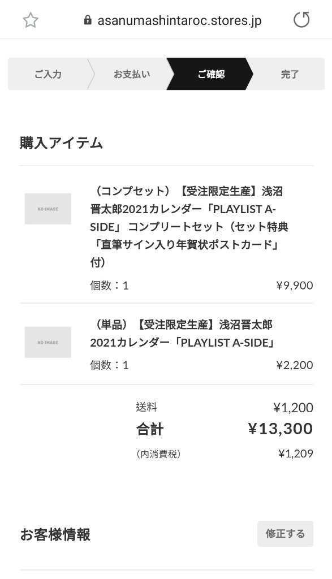Go to the お支払い step
This screenshot has width=332, height=579.
point(132,74)
